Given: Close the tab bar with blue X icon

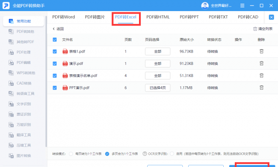Looking at the screenshot, I should pos(271,17).
